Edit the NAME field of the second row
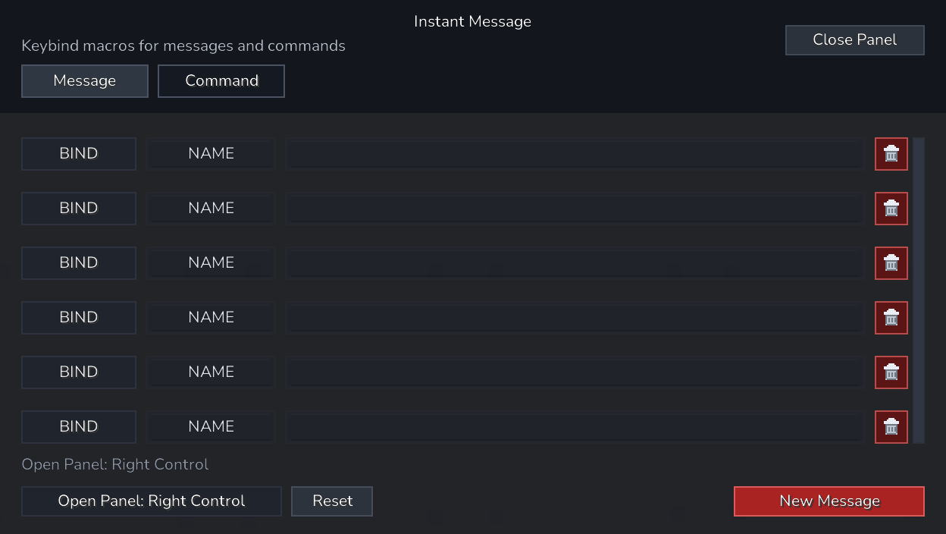This screenshot has width=946, height=534. (211, 209)
